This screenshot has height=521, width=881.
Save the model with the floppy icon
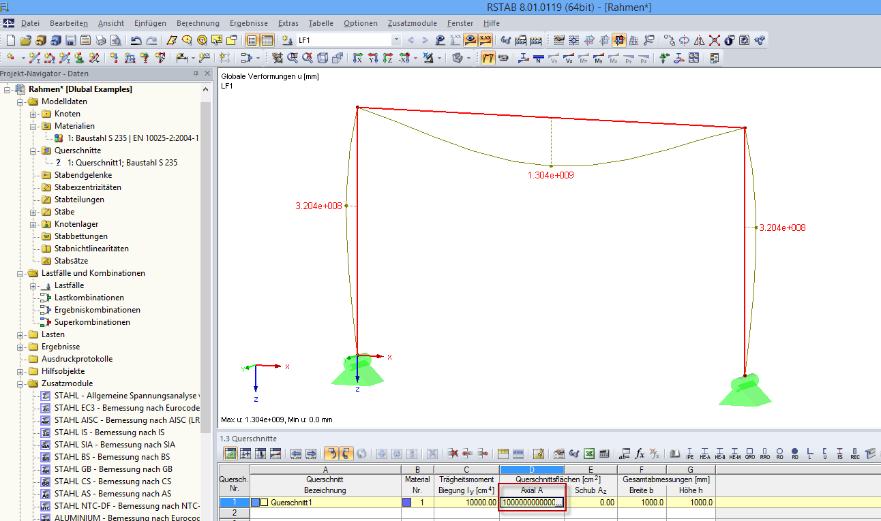tap(70, 40)
